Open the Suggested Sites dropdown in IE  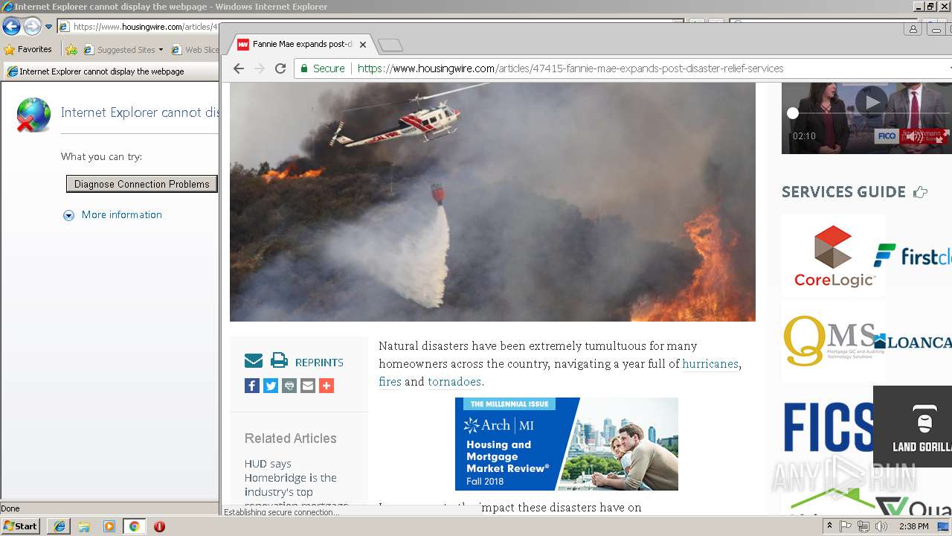pos(123,50)
